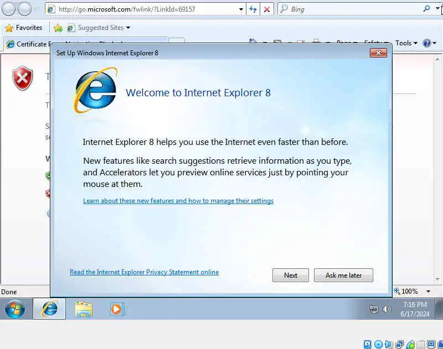The width and height of the screenshot is (443, 349).
Task: Click the VirtualBox USB status icon
Action: coord(410,345)
